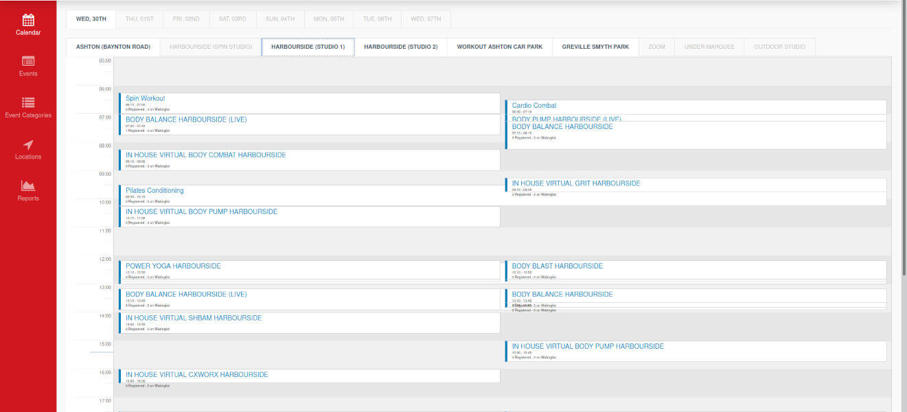Open the Harbourside (Spin Studio) tab
The width and height of the screenshot is (907, 412).
coord(211,47)
